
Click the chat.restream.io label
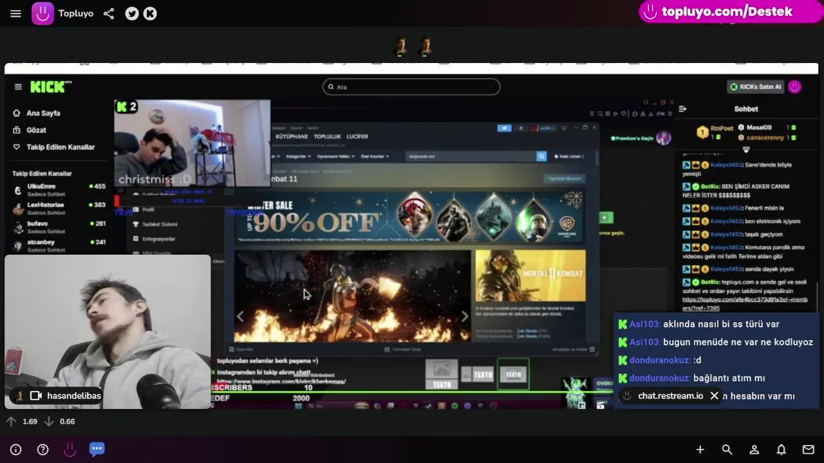[x=670, y=396]
